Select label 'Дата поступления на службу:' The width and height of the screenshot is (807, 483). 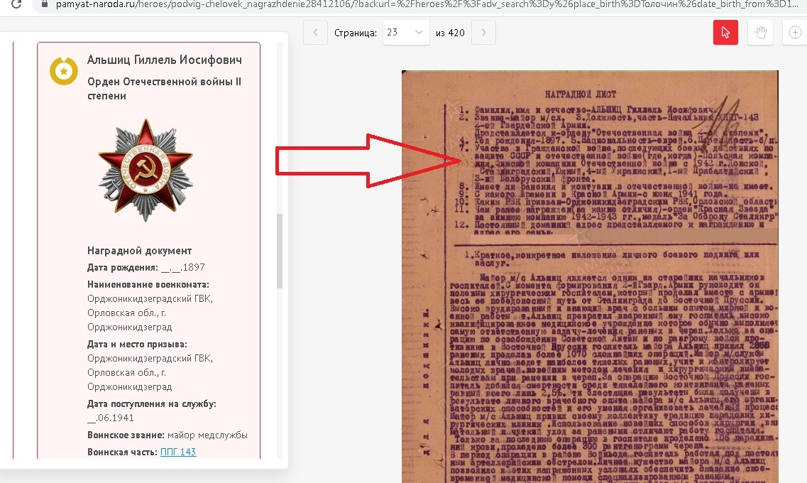coord(152,403)
